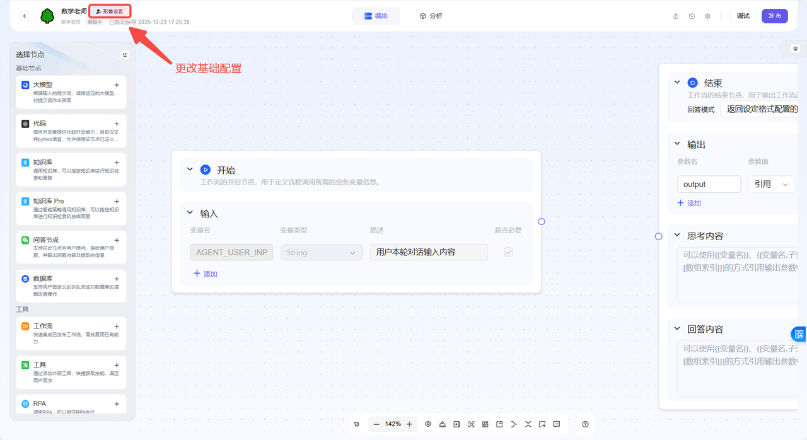
Task: Click the 发布 publish button
Action: (x=774, y=16)
